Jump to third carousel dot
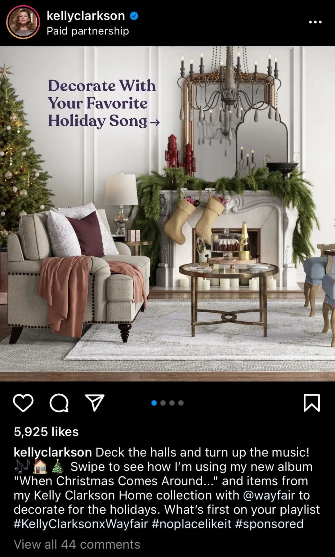Viewport: 335px width, 557px height. (x=172, y=403)
